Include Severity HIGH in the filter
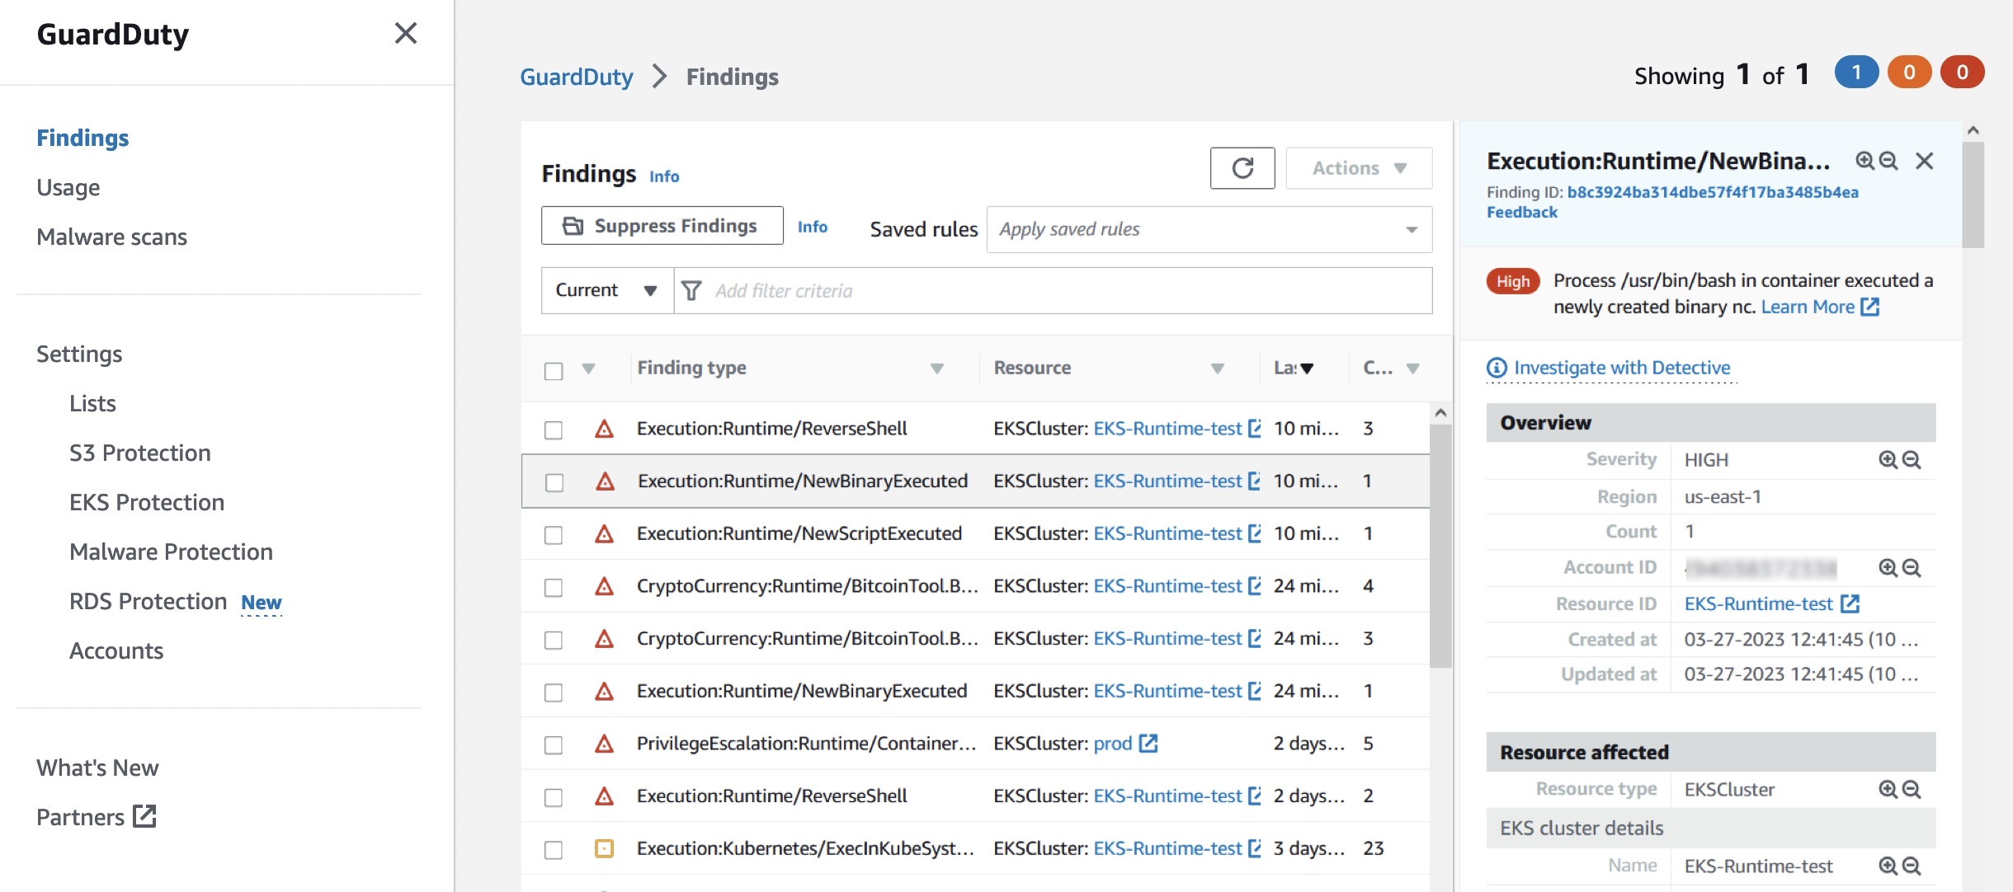Image resolution: width=2013 pixels, height=892 pixels. coord(1888,460)
